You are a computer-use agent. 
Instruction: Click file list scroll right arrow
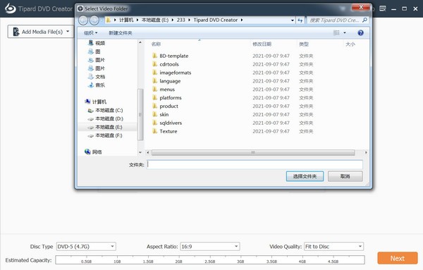[x=366, y=152]
